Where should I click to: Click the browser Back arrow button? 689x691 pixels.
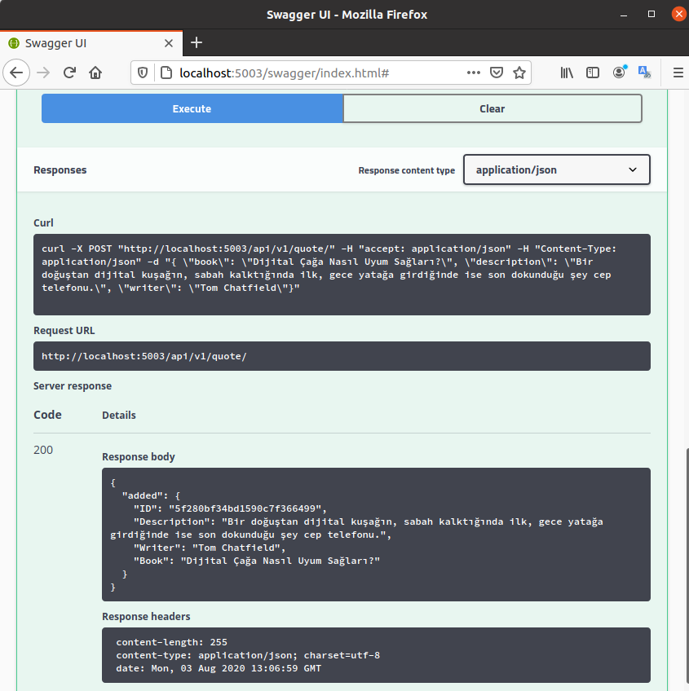coord(16,73)
